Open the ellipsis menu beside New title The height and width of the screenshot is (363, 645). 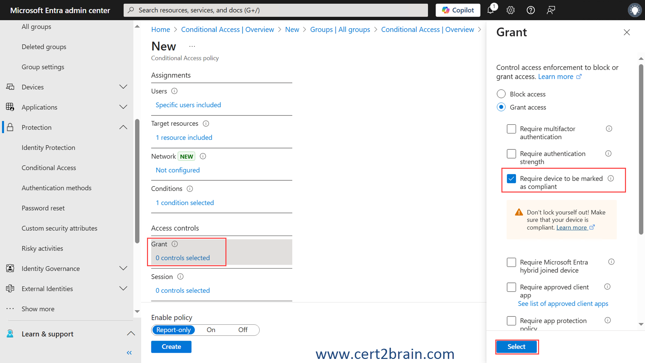coord(192,46)
